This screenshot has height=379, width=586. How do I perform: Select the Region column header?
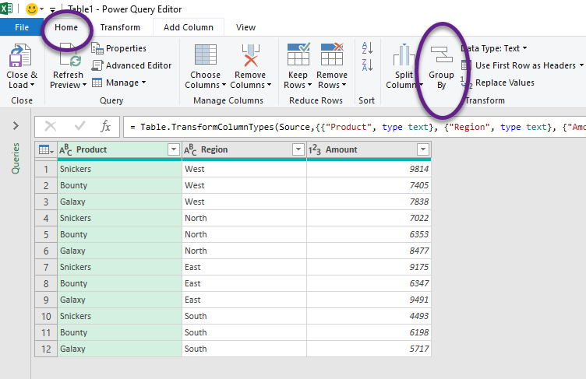[244, 149]
